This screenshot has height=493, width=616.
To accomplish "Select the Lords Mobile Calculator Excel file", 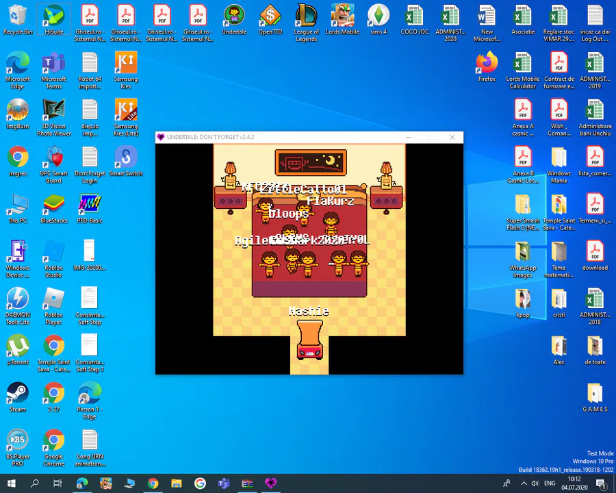I will pos(522,70).
